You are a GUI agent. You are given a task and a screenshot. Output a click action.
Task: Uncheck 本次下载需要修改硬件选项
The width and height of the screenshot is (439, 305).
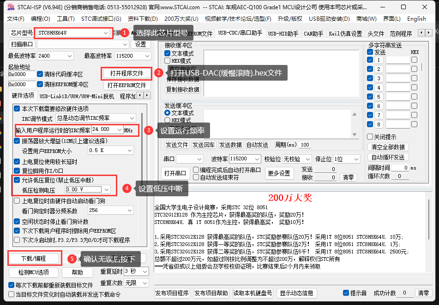17,108
